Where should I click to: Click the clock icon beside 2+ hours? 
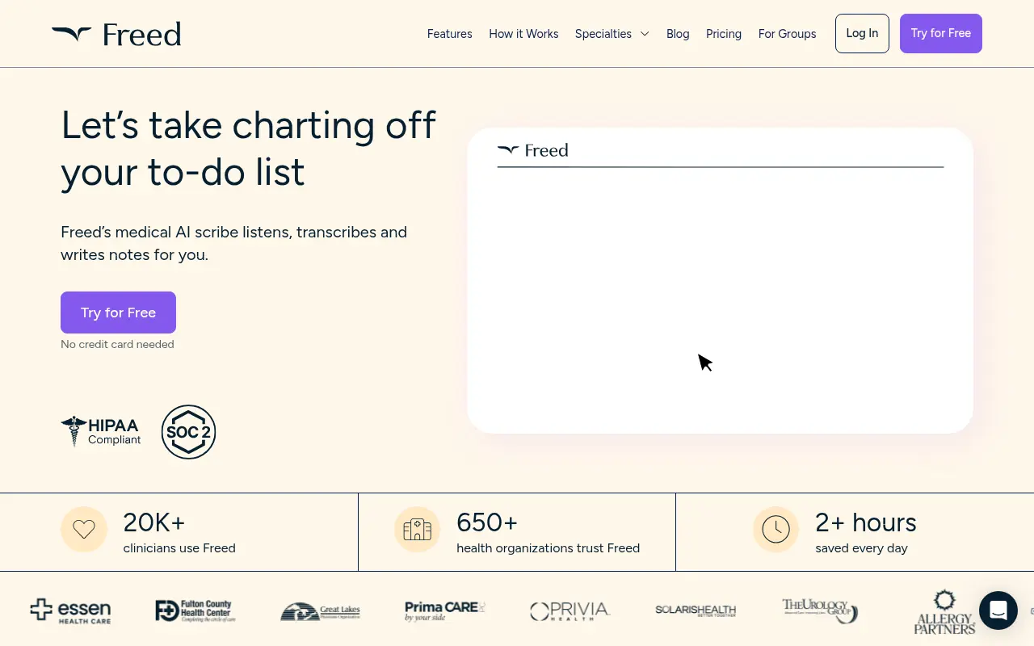coord(775,530)
